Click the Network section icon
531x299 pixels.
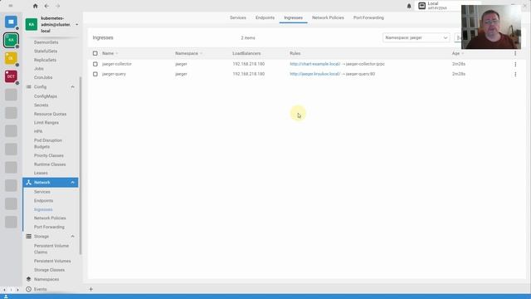point(29,183)
